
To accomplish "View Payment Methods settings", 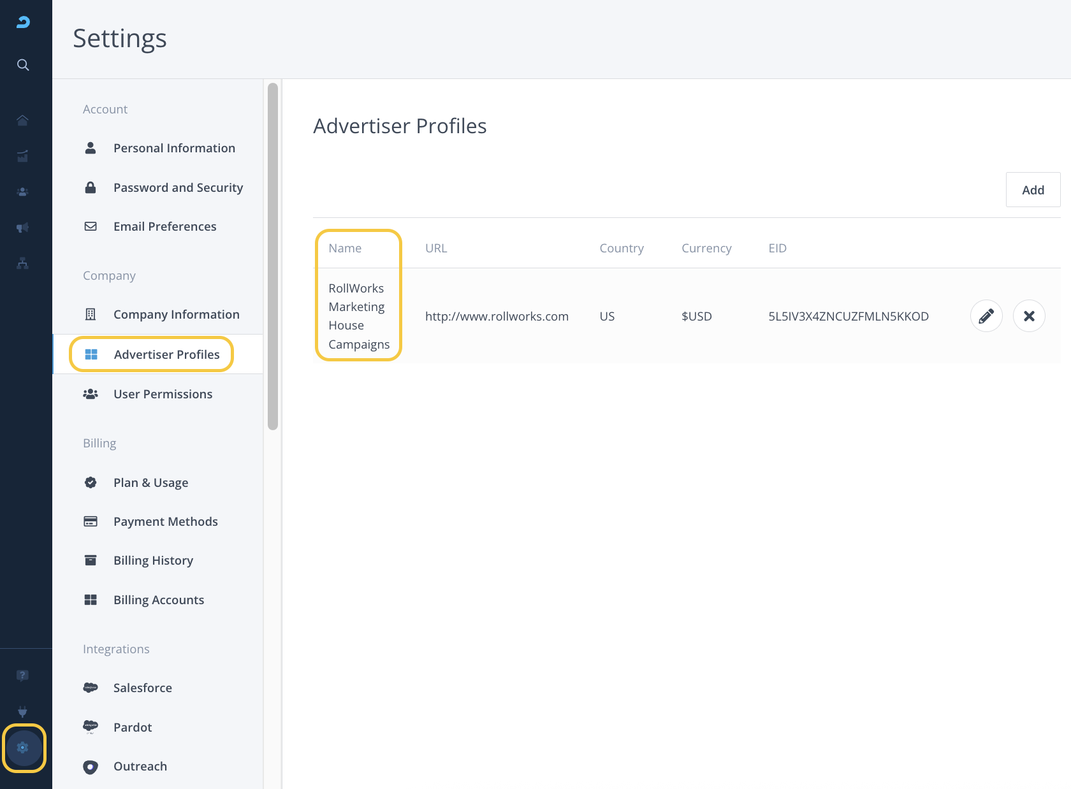I will (x=165, y=522).
